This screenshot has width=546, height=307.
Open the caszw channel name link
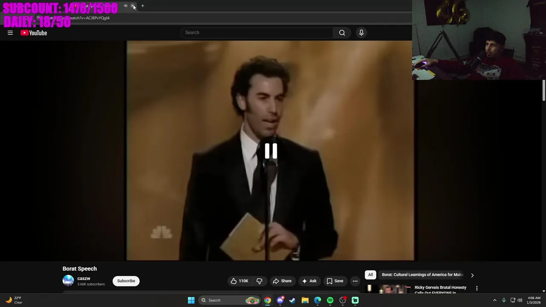tap(84, 278)
